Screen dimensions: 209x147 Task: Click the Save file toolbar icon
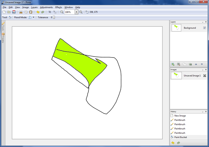(14, 12)
